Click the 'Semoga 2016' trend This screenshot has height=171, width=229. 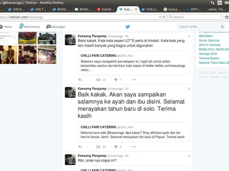tap(208, 54)
